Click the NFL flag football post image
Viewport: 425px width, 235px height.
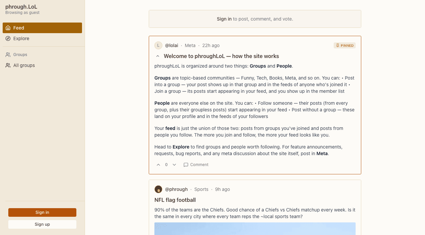(255, 229)
